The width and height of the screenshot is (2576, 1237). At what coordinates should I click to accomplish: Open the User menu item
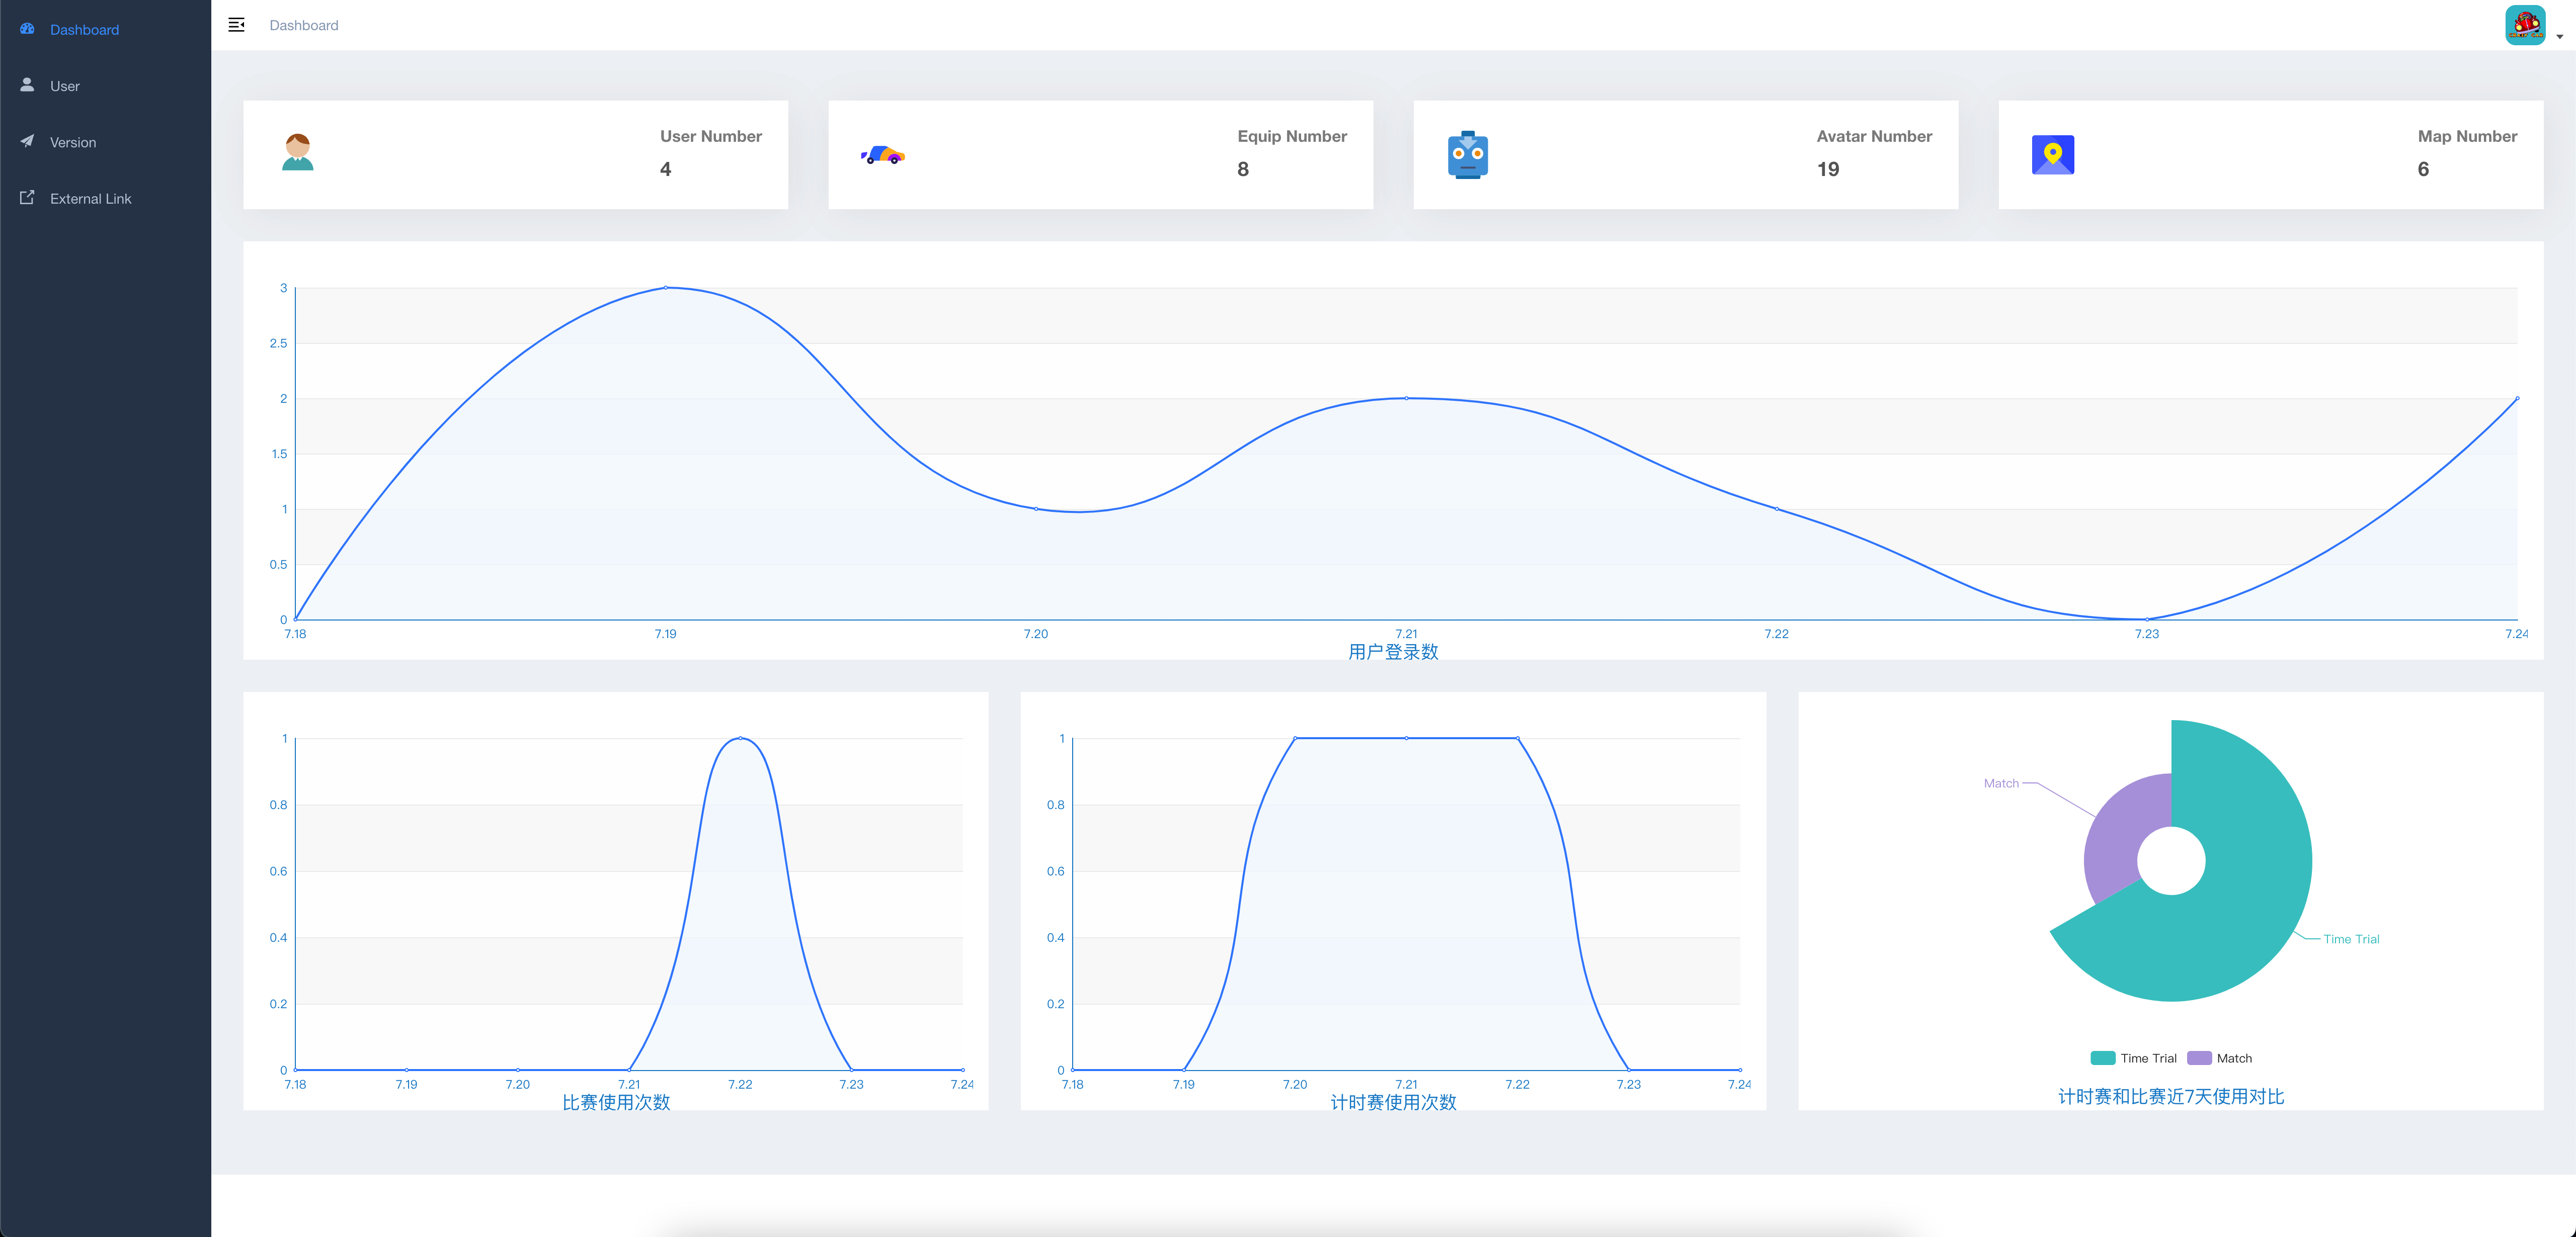tap(65, 86)
